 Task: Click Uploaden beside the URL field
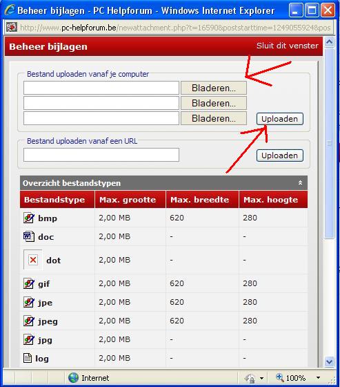279,155
